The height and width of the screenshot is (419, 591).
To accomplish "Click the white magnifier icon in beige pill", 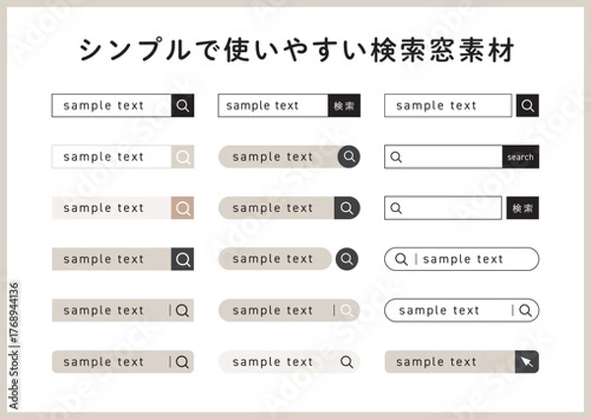I will pyautogui.click(x=346, y=311).
